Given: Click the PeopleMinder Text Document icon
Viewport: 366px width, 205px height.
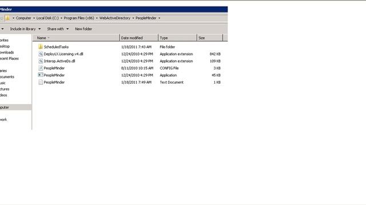Looking at the screenshot, I should click(x=41, y=82).
